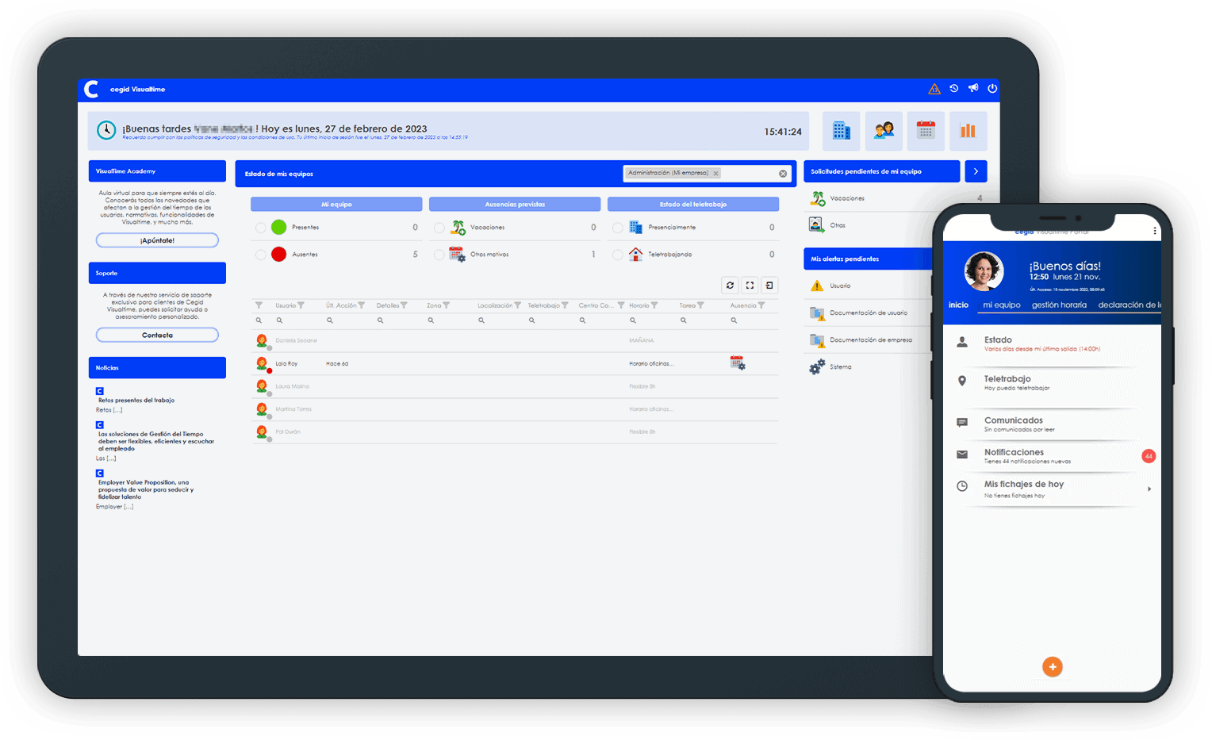Open the bar chart statistics icon
Screen dimensions: 1212x740
click(x=968, y=131)
